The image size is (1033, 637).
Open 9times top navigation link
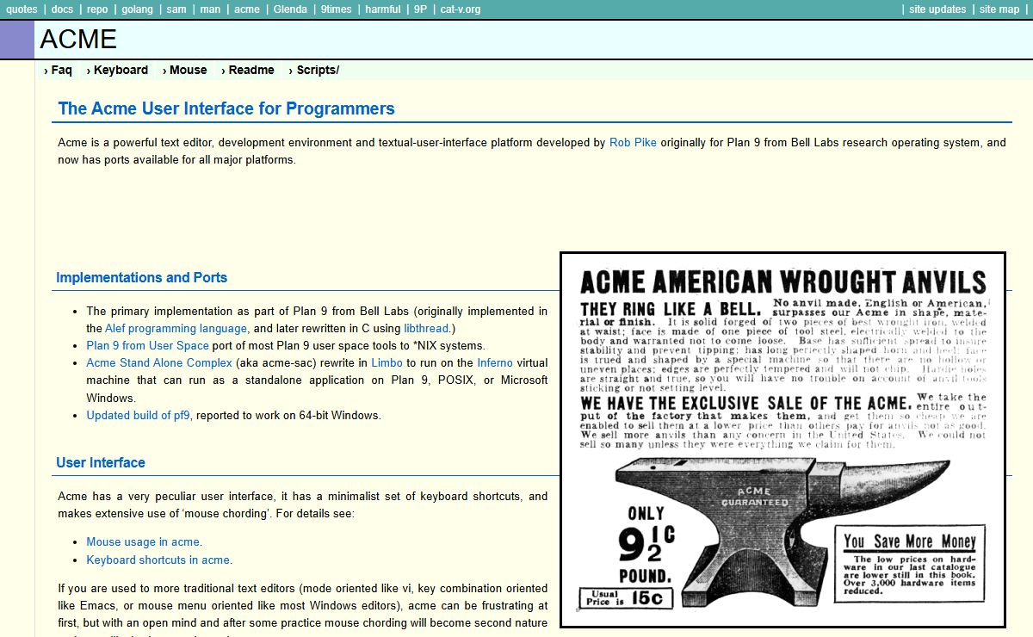point(336,9)
